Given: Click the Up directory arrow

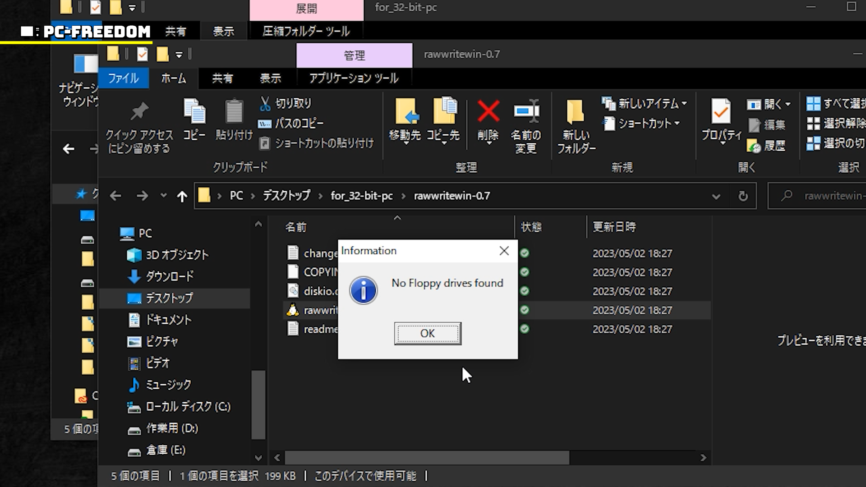Looking at the screenshot, I should click(182, 196).
